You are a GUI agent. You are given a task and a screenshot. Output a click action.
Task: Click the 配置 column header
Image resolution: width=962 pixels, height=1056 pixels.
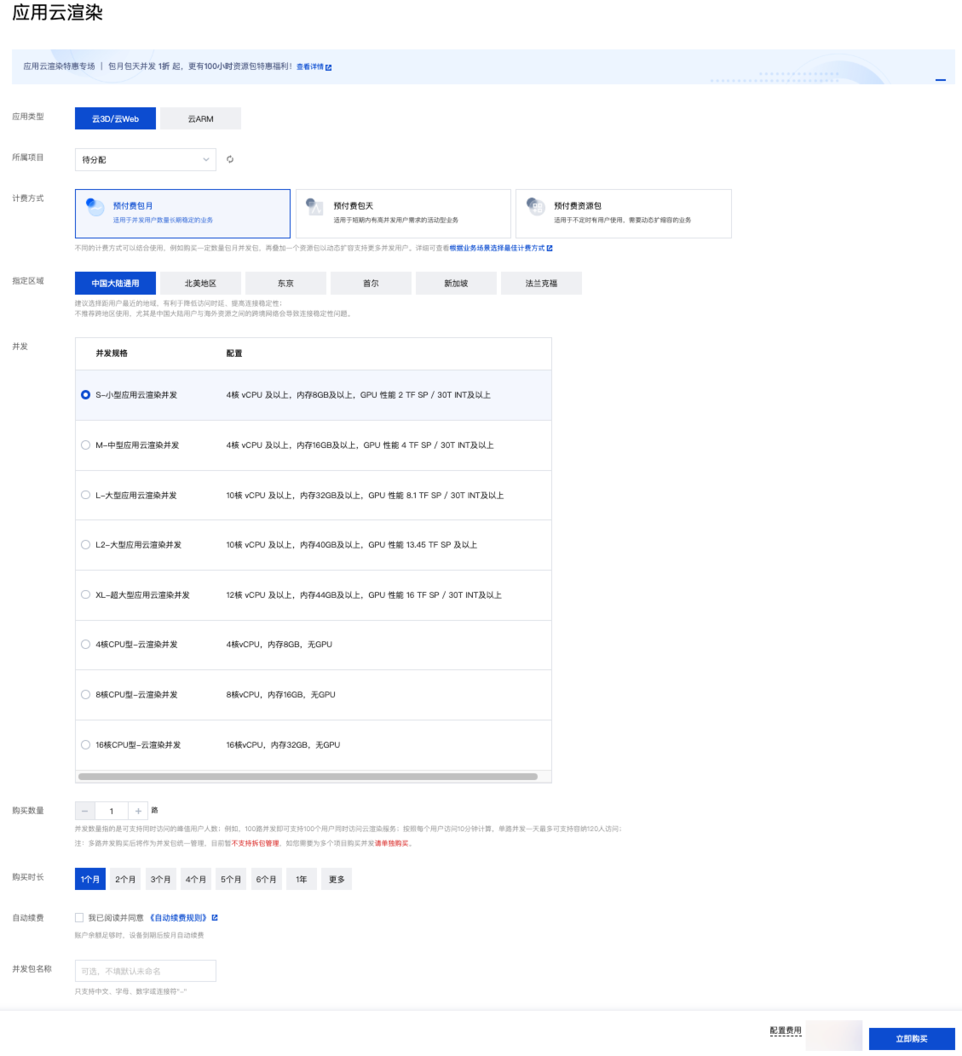(x=234, y=353)
